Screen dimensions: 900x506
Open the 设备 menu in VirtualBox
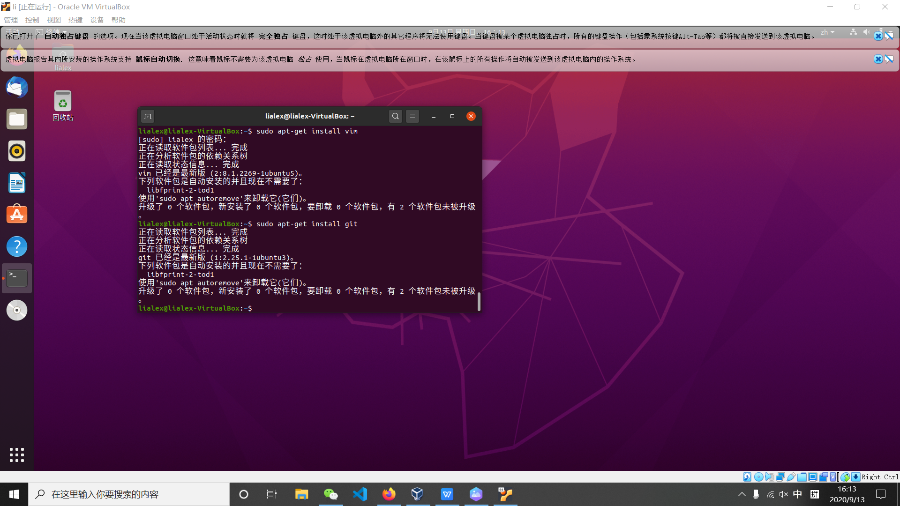click(x=97, y=20)
